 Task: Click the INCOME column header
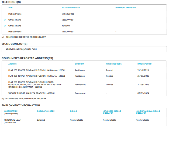coord(74,111)
